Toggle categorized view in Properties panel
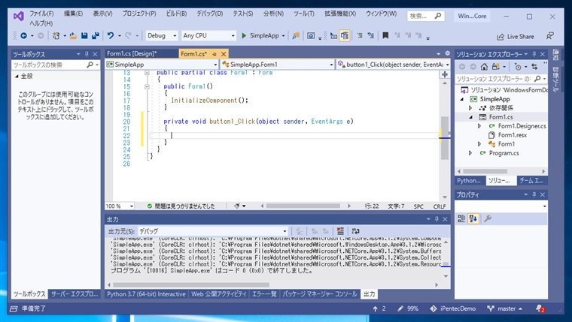This screenshot has height=322, width=572. click(x=462, y=218)
